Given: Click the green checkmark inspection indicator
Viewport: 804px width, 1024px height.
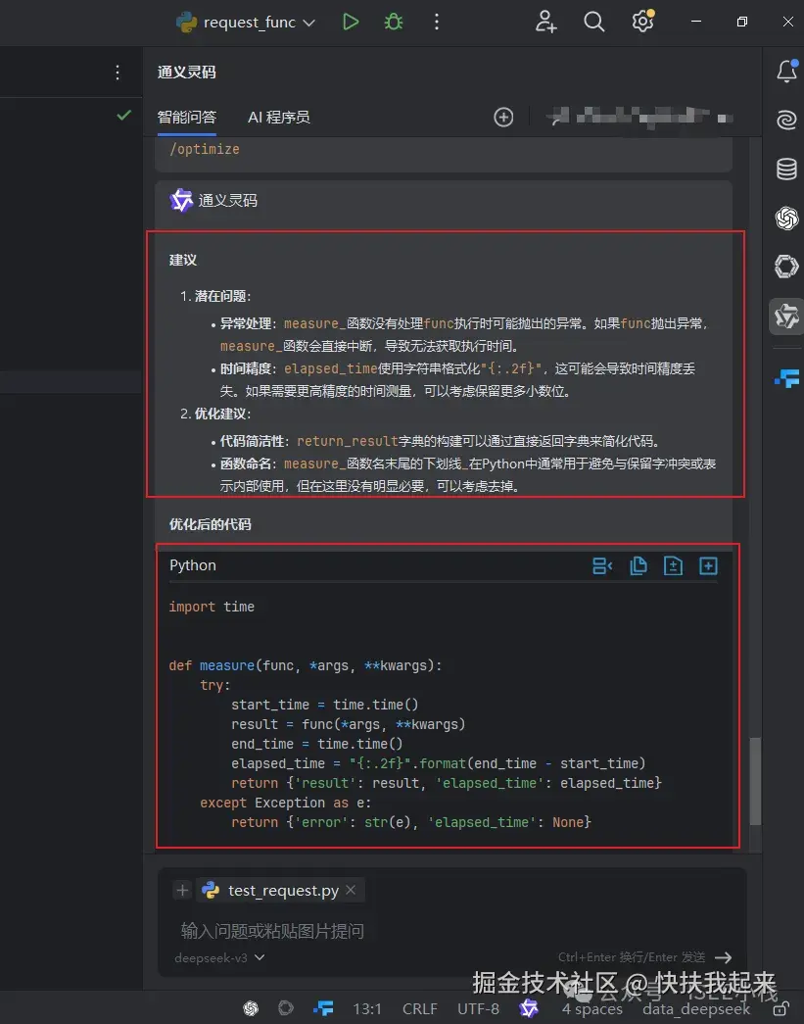Looking at the screenshot, I should click(x=123, y=116).
